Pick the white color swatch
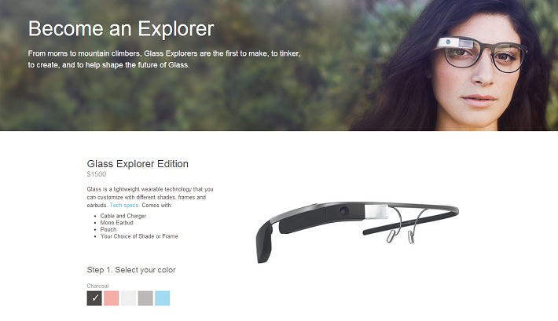The height and width of the screenshot is (321, 558). [x=128, y=298]
